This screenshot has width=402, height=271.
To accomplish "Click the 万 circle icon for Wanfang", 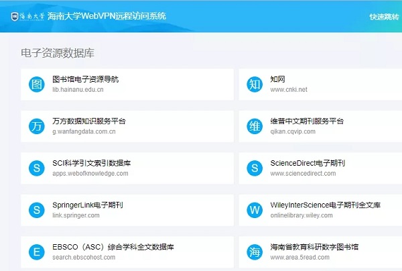I will coord(37,126).
